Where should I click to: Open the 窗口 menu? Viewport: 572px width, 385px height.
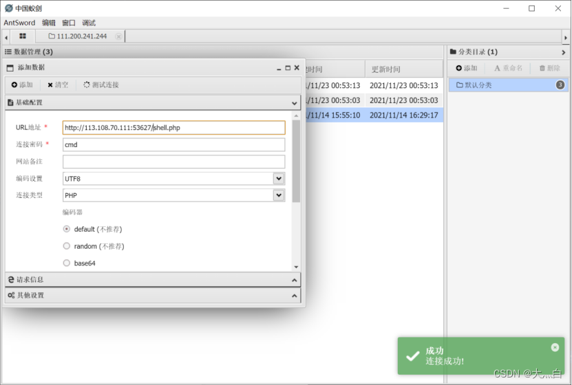[69, 23]
